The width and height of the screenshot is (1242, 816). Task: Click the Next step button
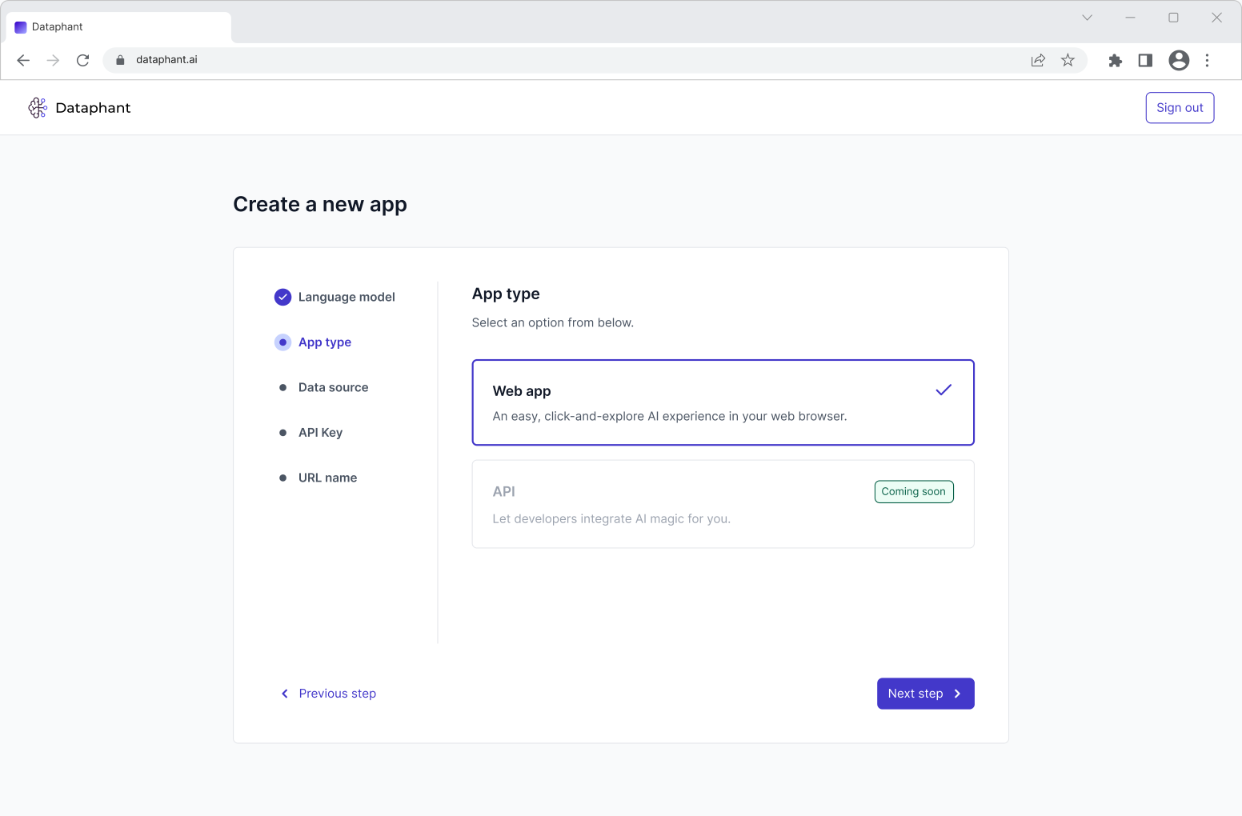coord(925,694)
